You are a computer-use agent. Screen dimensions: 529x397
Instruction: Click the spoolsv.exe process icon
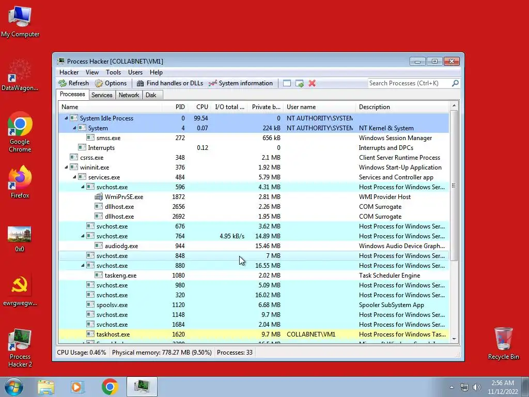coord(90,304)
